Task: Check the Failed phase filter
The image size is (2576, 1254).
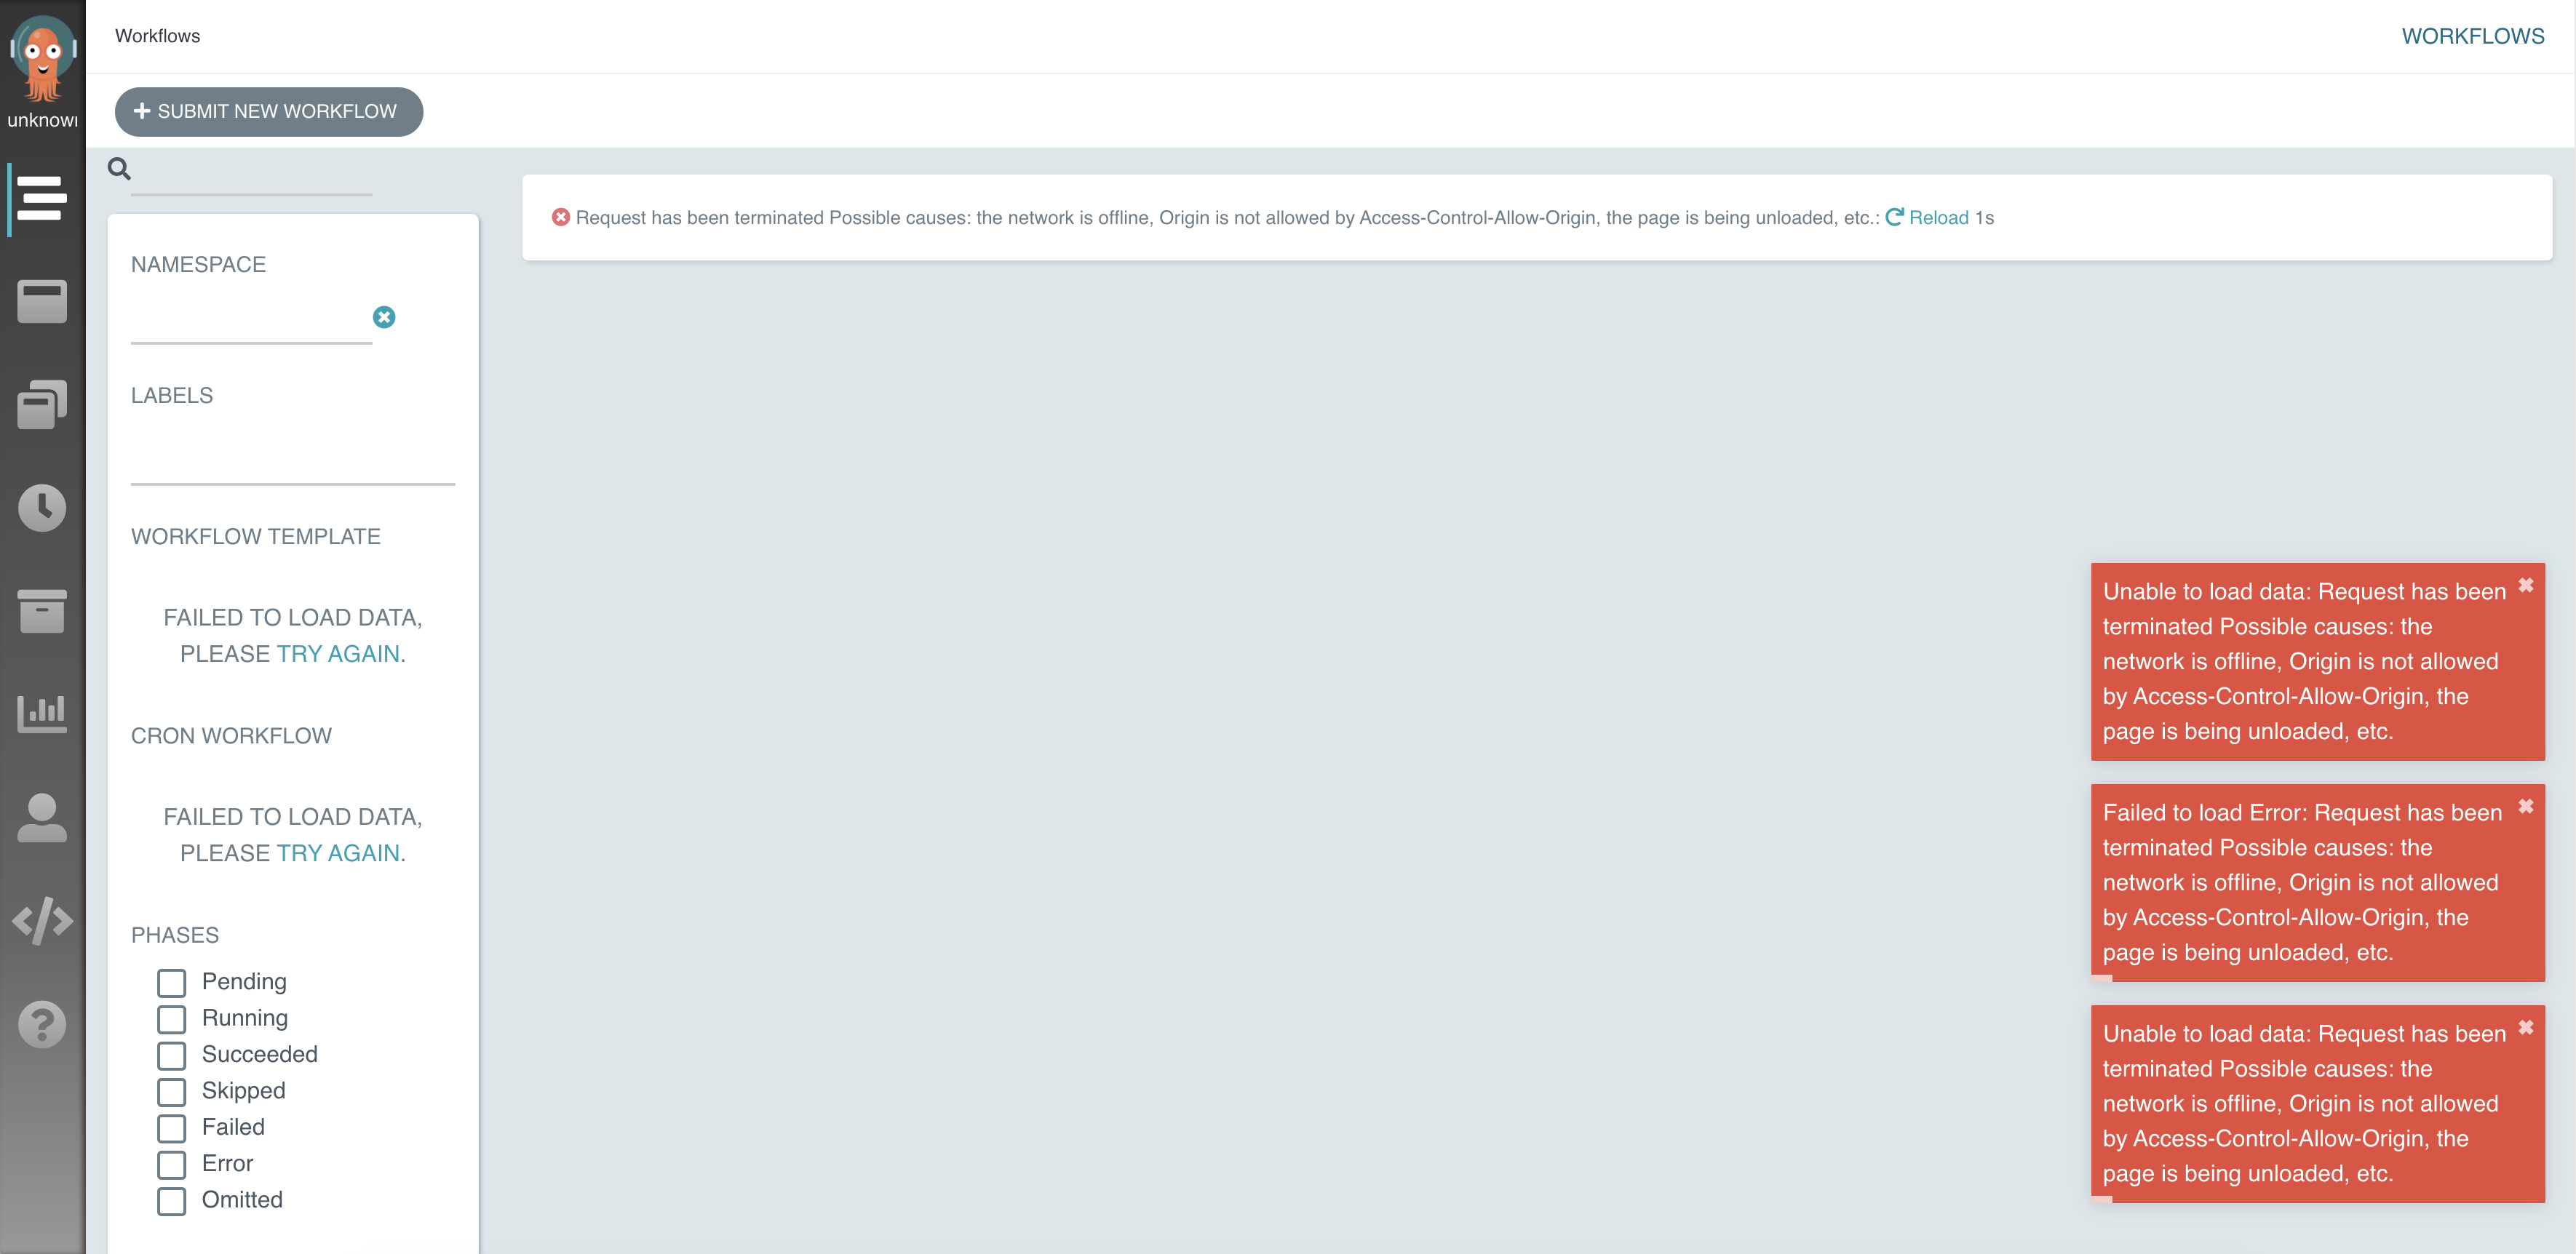Action: (171, 1128)
